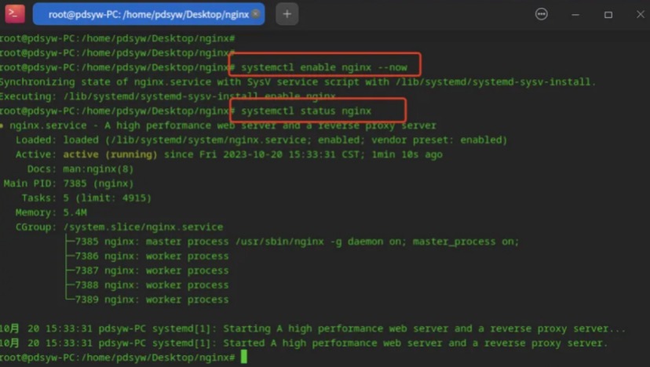Click the red terminal app icon
The height and width of the screenshot is (367, 650).
(x=14, y=13)
